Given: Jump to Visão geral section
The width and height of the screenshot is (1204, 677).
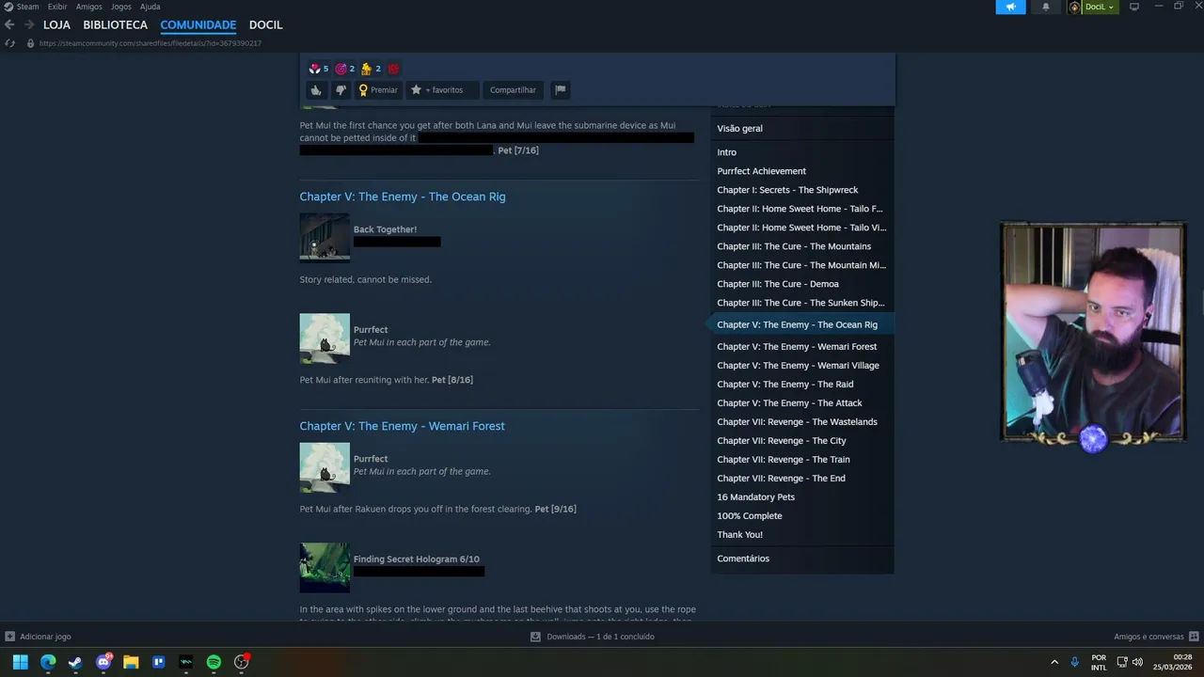Looking at the screenshot, I should (739, 129).
